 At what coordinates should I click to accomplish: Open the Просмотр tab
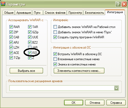click(75, 13)
